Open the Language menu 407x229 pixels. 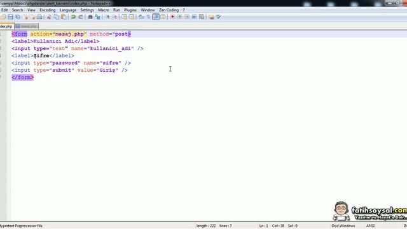[68, 10]
